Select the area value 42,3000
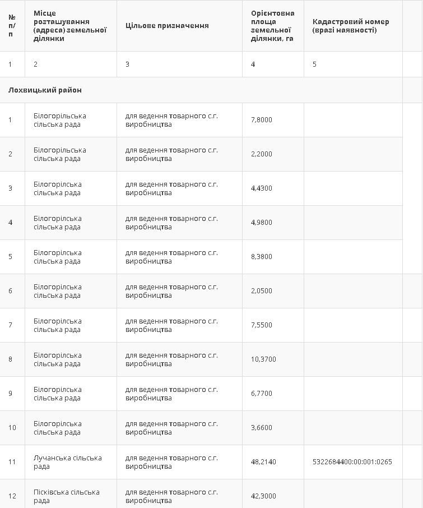The height and width of the screenshot is (508, 423). [x=263, y=496]
